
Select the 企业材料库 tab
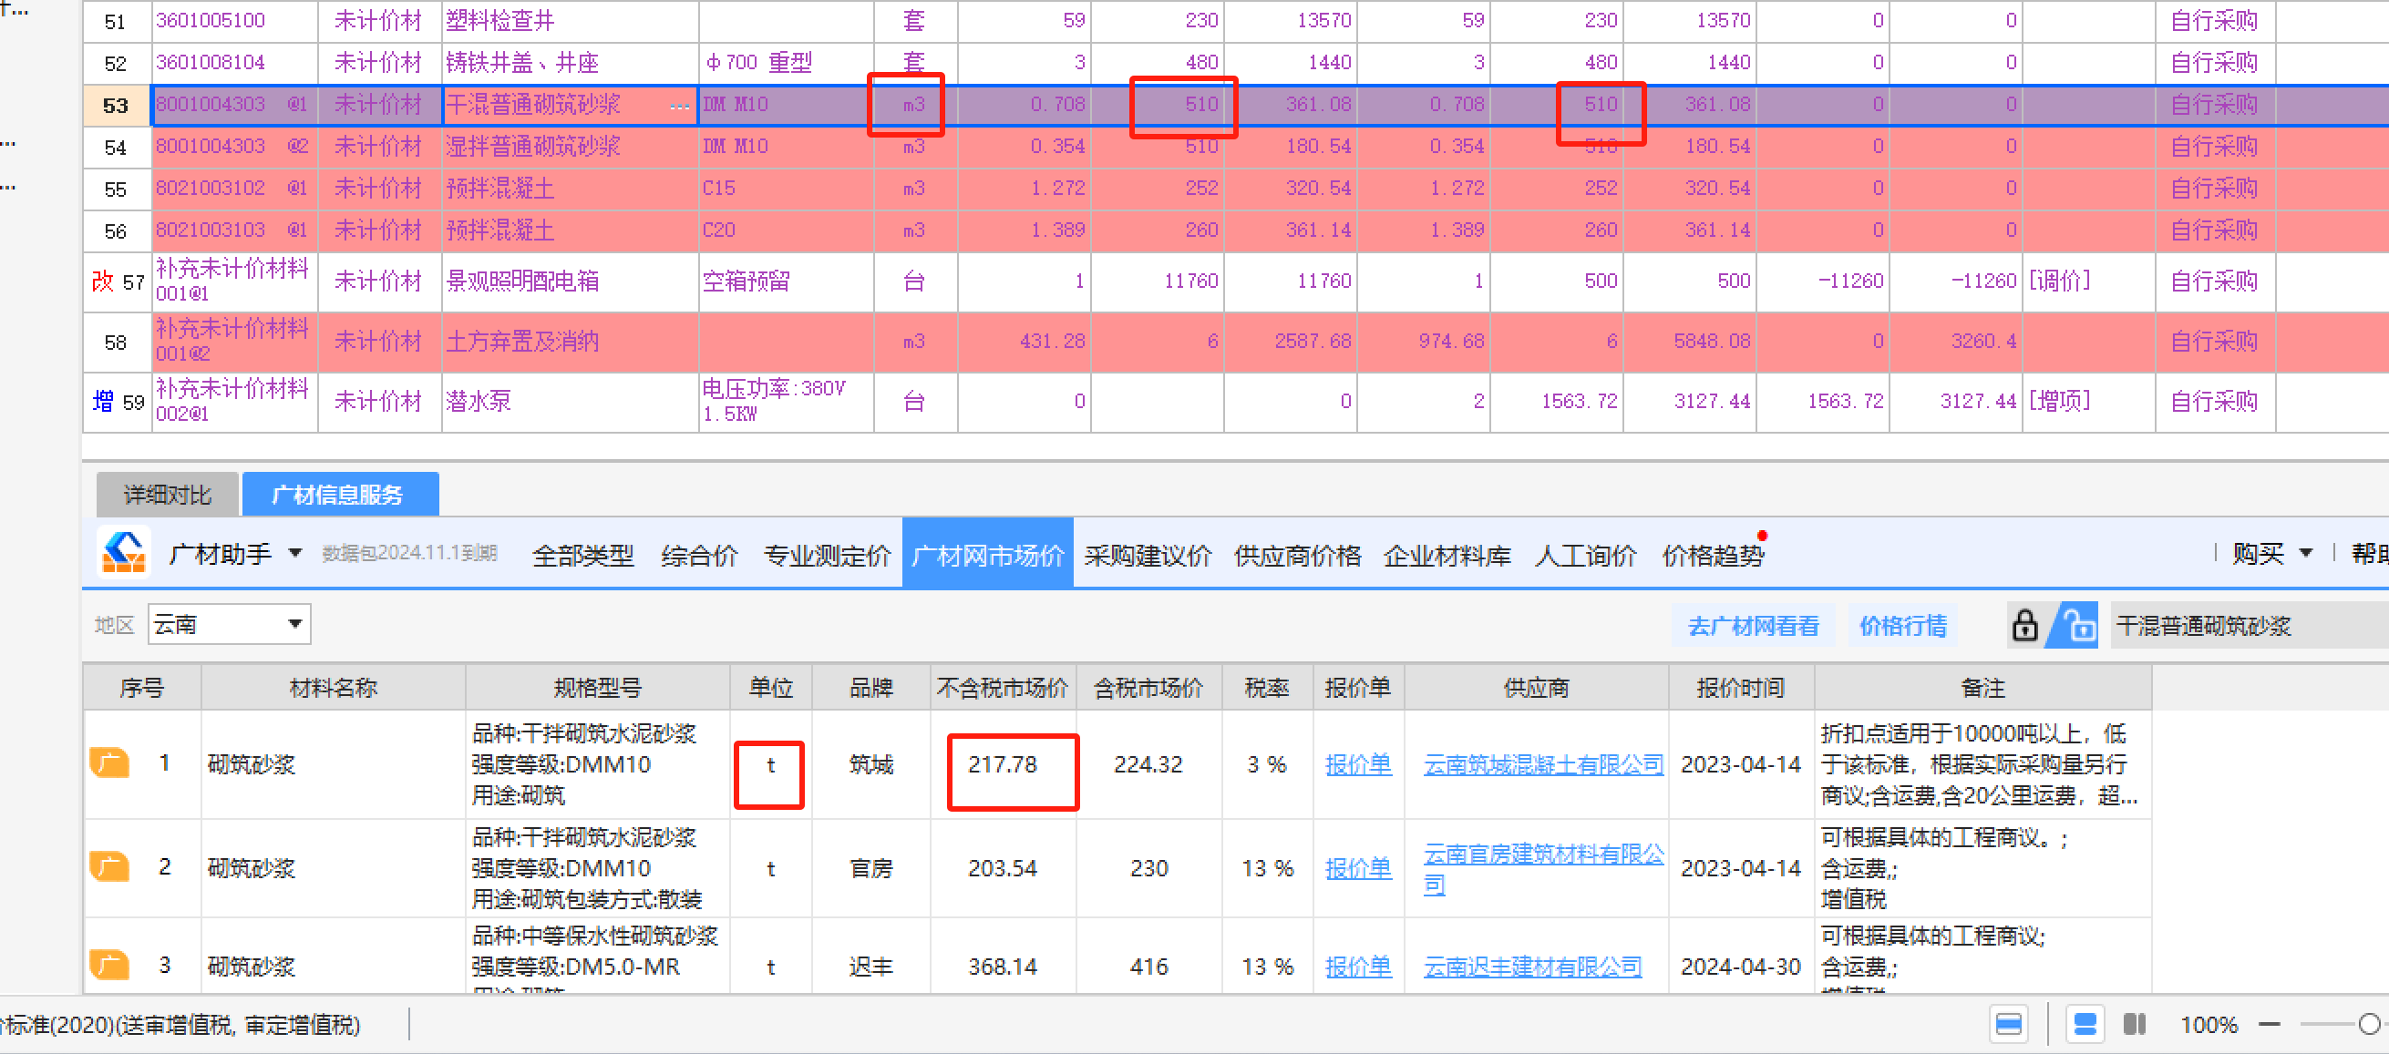pos(1447,555)
